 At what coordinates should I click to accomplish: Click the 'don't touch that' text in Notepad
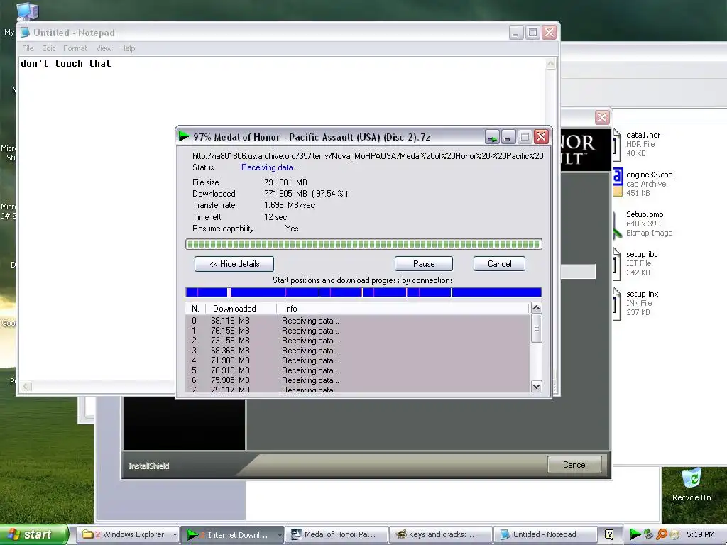pos(66,64)
